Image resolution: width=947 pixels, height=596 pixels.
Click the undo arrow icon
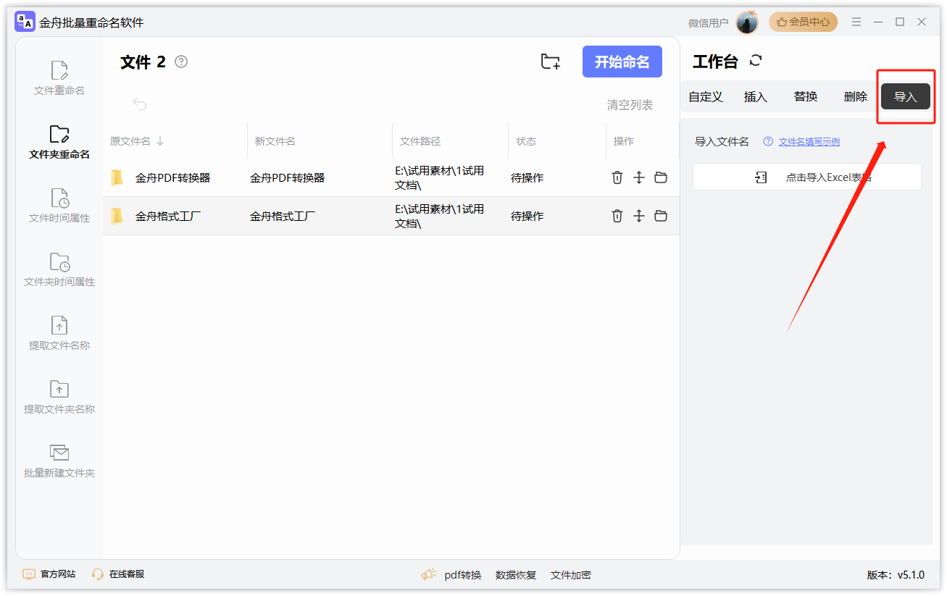pos(140,105)
